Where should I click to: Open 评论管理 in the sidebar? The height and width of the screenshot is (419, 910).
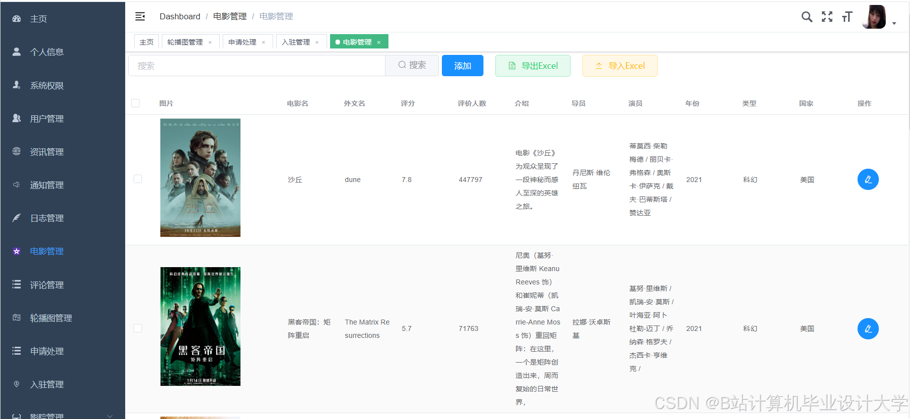tap(62, 284)
